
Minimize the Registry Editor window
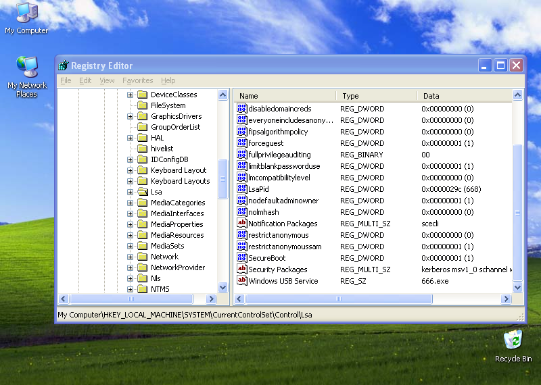point(484,65)
